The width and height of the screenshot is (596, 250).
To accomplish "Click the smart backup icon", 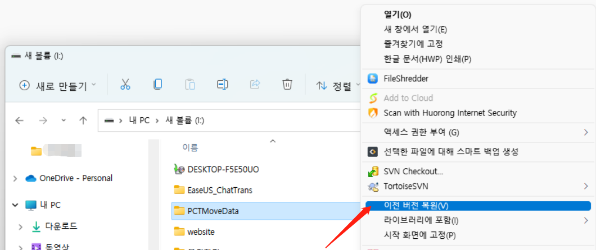I will click(372, 152).
